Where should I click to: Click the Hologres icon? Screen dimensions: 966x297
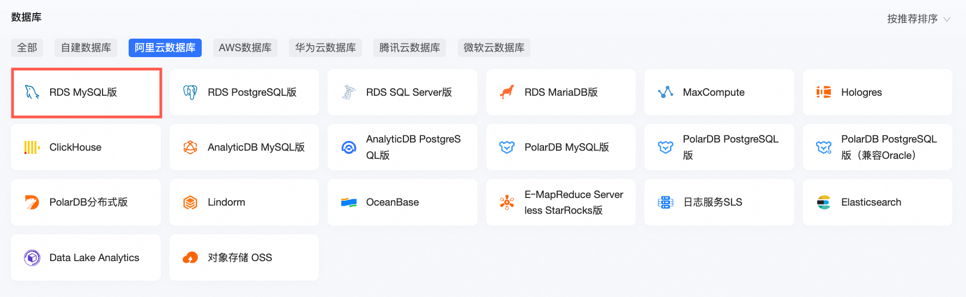click(x=824, y=92)
